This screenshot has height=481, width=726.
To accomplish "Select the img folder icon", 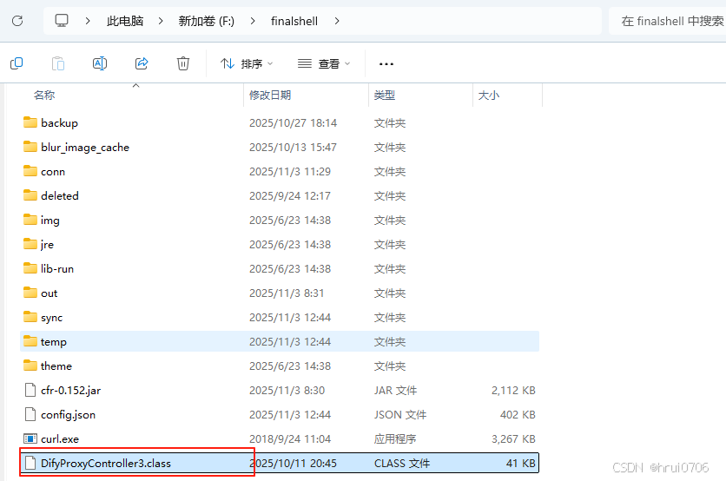I will pyautogui.click(x=30, y=220).
